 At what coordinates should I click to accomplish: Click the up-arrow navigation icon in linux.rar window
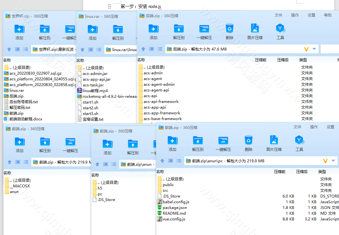[82, 49]
